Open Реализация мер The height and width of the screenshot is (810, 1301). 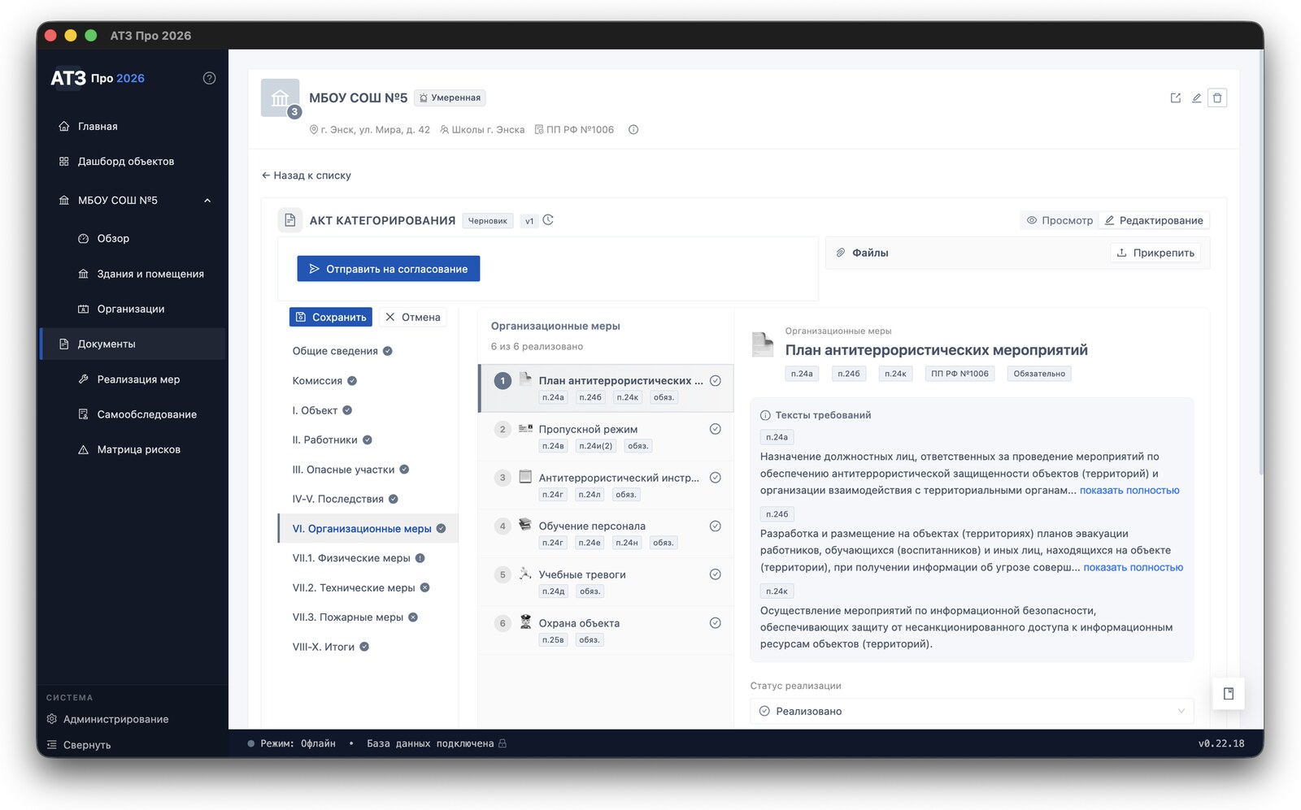tap(133, 379)
